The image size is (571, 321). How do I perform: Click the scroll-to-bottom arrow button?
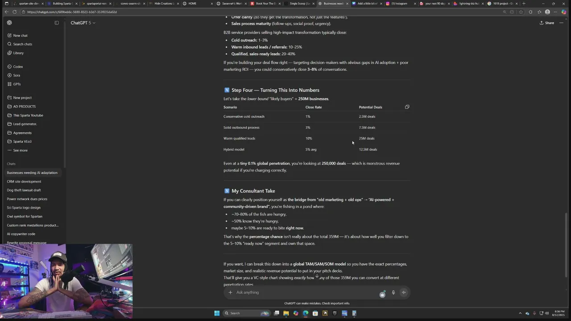[317, 276]
